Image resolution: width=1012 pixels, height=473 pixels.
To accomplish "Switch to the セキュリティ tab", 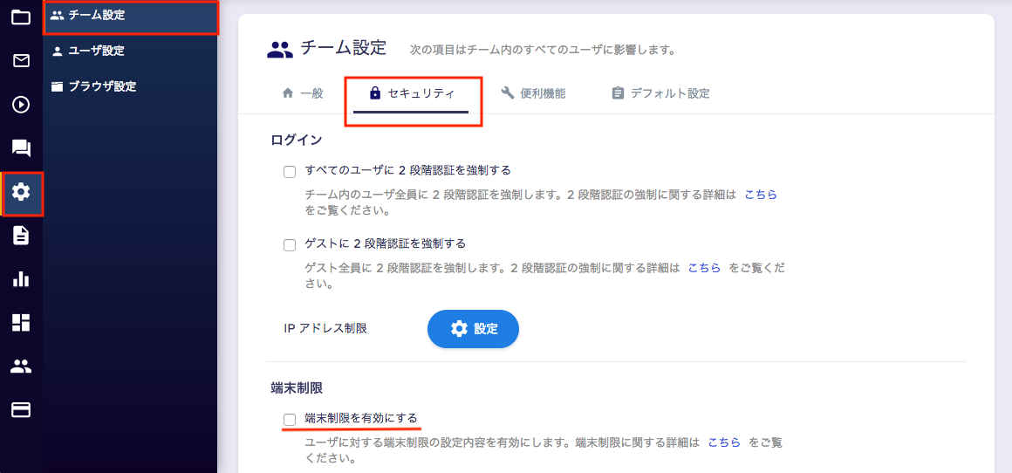I will coord(412,93).
